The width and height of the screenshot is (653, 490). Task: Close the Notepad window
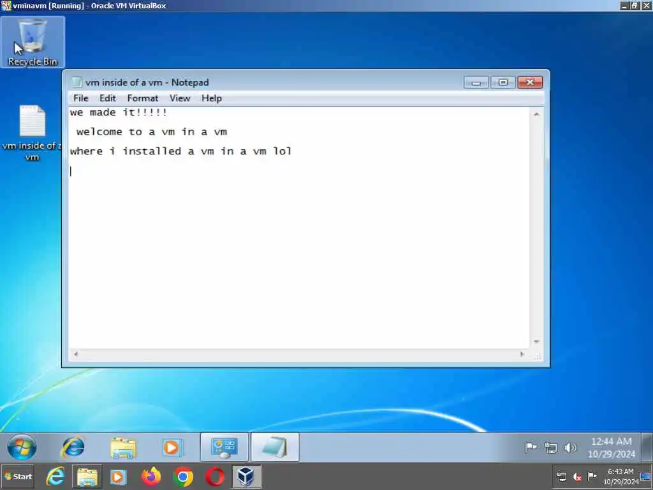[530, 82]
